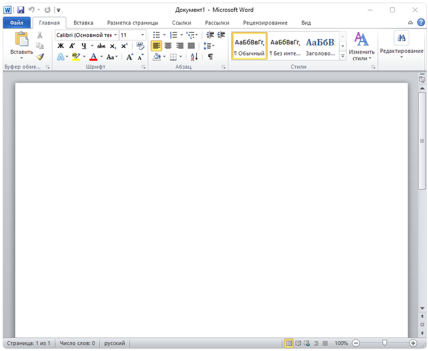Click the Save icon in quick access toolbar
Screen dimensions: 428x351
click(21, 10)
